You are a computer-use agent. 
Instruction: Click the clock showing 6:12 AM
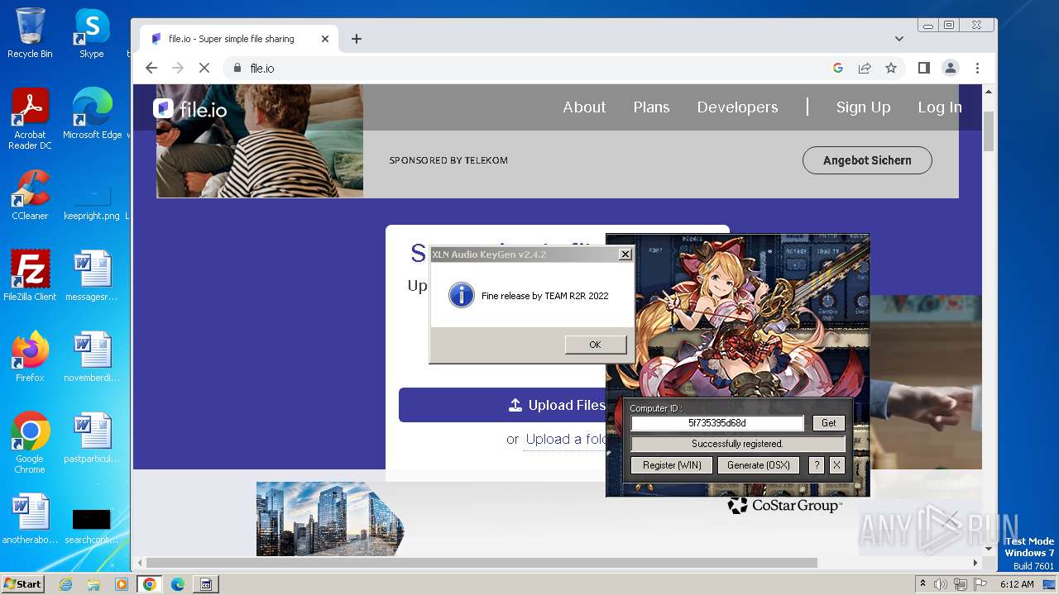click(x=1017, y=584)
